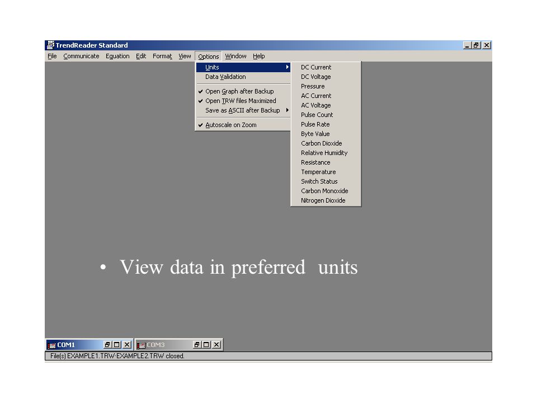Viewport: 537px width, 403px height.
Task: Open the Window menu
Action: pos(235,56)
